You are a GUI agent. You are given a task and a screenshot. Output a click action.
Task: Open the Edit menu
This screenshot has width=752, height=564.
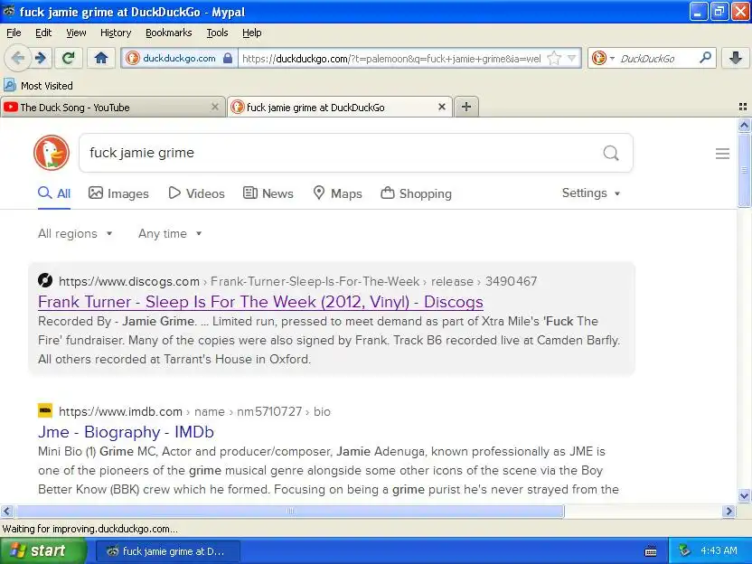(x=43, y=33)
